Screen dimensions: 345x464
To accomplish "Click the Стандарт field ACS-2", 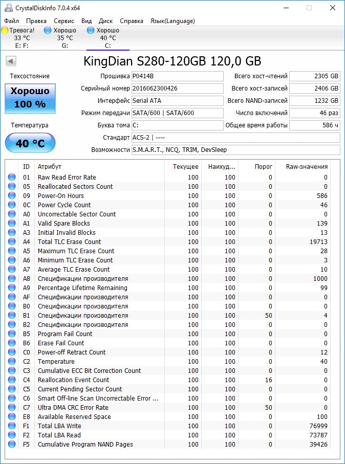I will [236, 138].
